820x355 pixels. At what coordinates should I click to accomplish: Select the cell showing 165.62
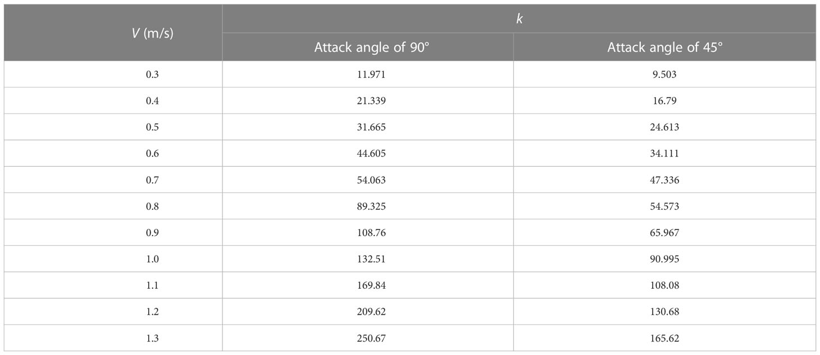pyautogui.click(x=665, y=338)
